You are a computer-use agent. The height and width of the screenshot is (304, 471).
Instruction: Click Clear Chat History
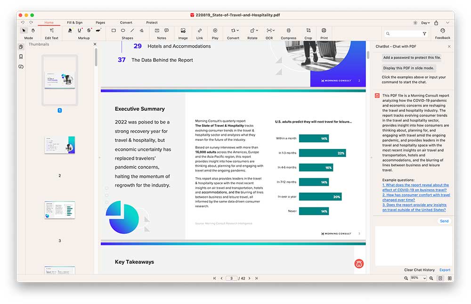pos(419,270)
